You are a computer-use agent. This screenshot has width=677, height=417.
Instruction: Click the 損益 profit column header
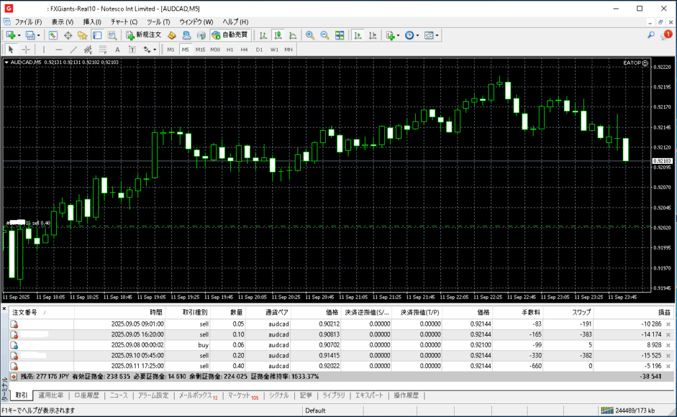[663, 312]
